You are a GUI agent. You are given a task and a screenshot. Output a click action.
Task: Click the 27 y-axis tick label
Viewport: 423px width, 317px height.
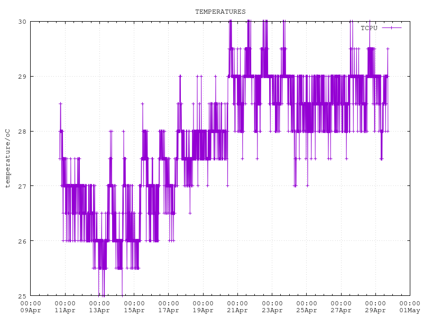(22, 186)
